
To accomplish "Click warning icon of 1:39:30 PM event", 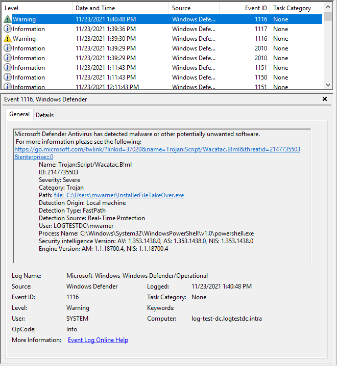I will pos(8,39).
